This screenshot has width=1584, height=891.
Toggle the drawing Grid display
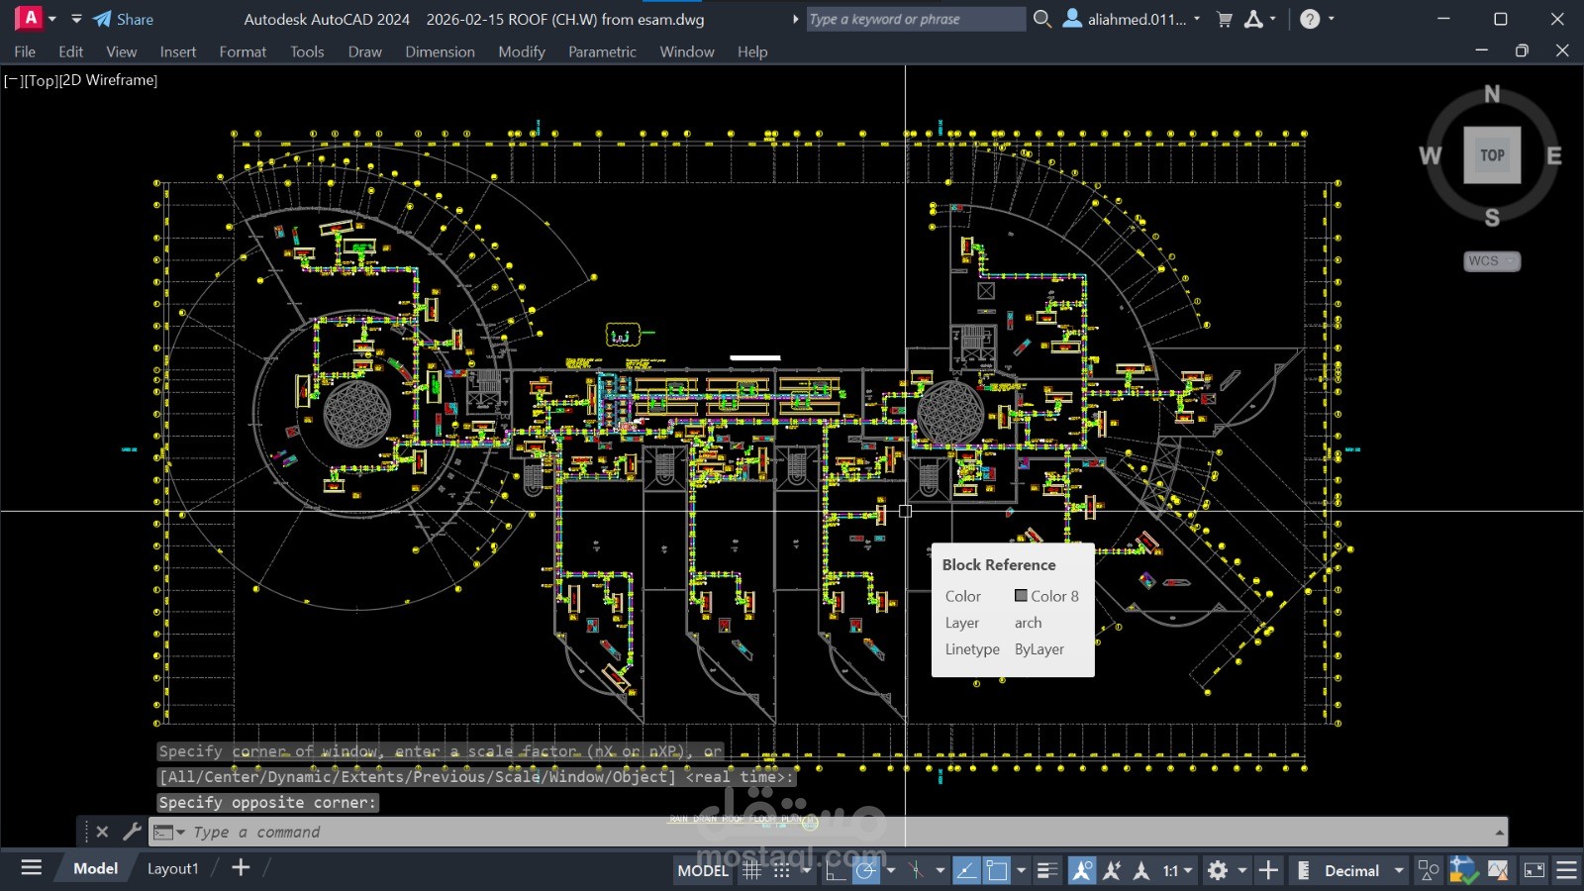coord(752,870)
